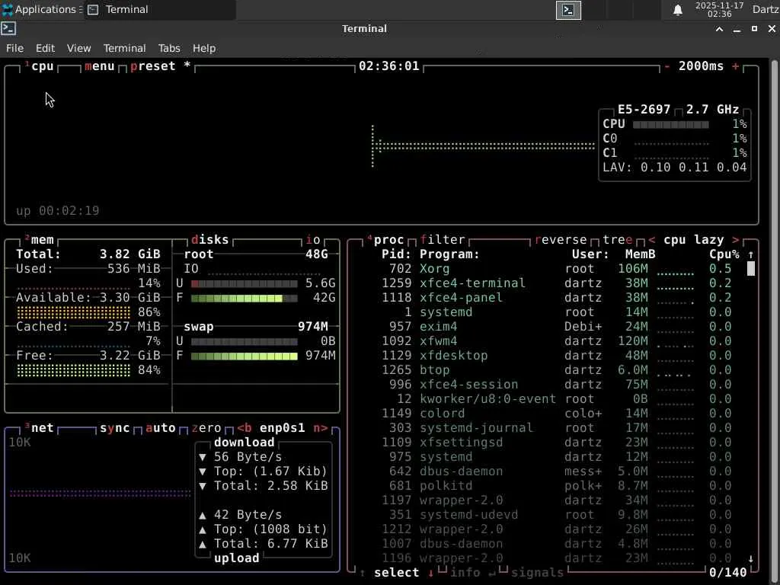Open the Applications menu icon

pyautogui.click(x=8, y=10)
